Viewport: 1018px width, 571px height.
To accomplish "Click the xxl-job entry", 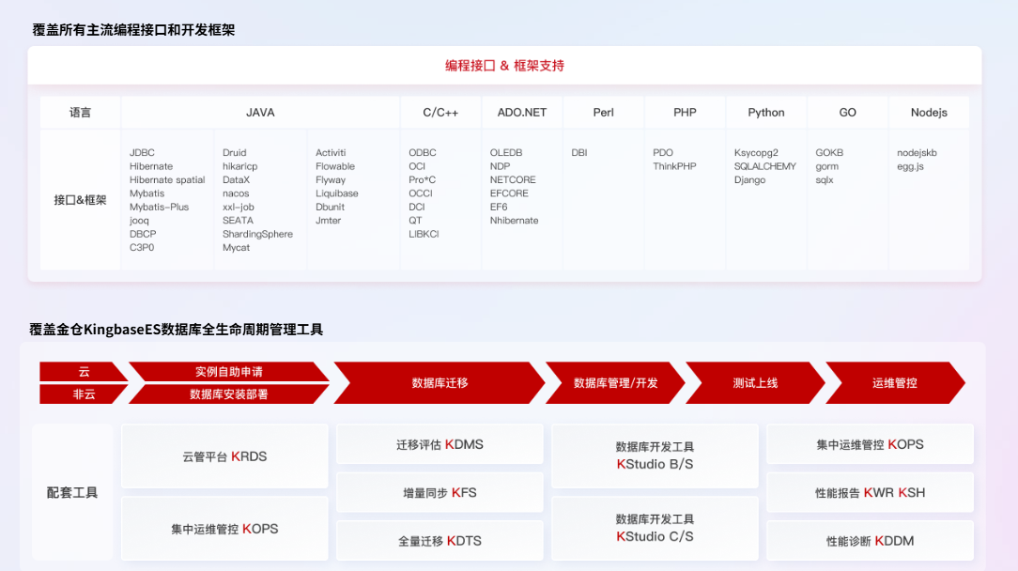I will point(239,208).
